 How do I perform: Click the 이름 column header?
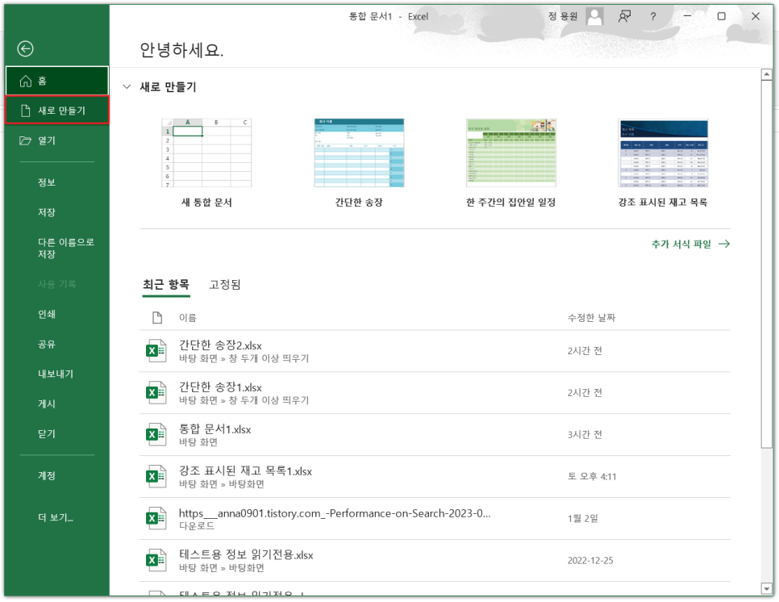tap(188, 318)
